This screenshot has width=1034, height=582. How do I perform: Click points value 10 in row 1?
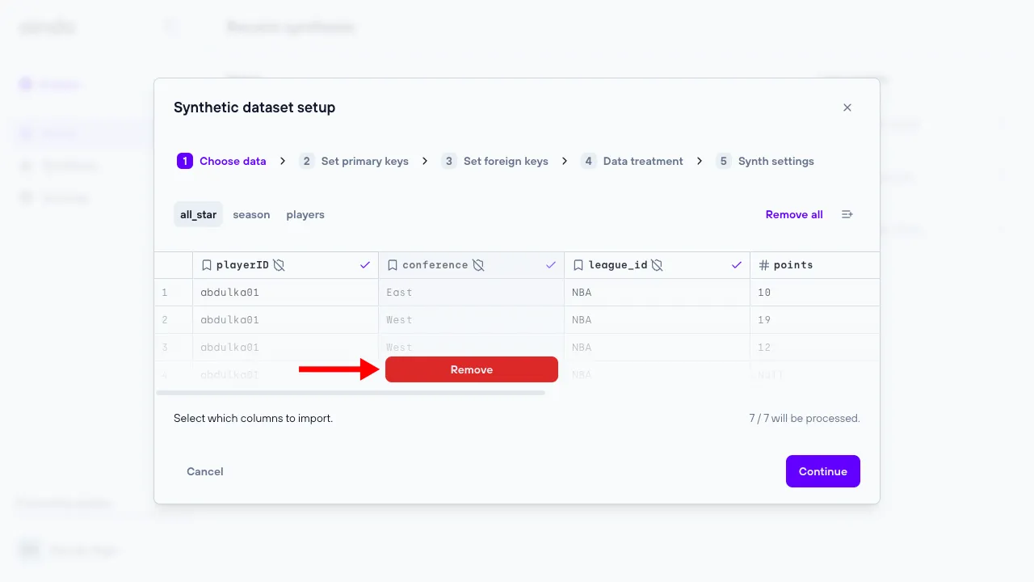click(814, 293)
